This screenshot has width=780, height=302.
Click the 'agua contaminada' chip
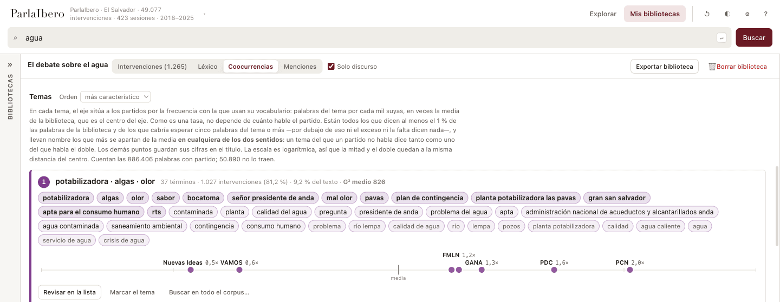click(70, 226)
